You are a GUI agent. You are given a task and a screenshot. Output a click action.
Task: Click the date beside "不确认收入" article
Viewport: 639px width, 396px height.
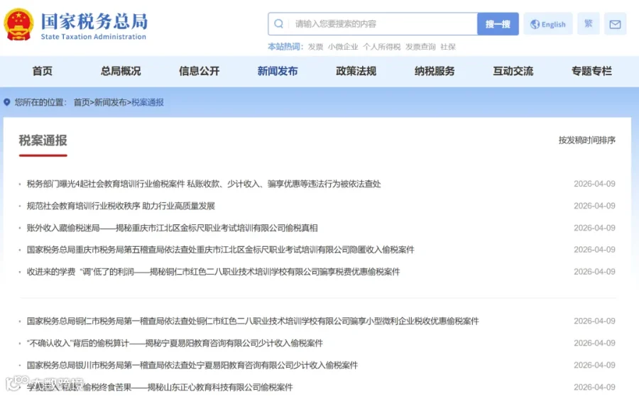point(594,343)
